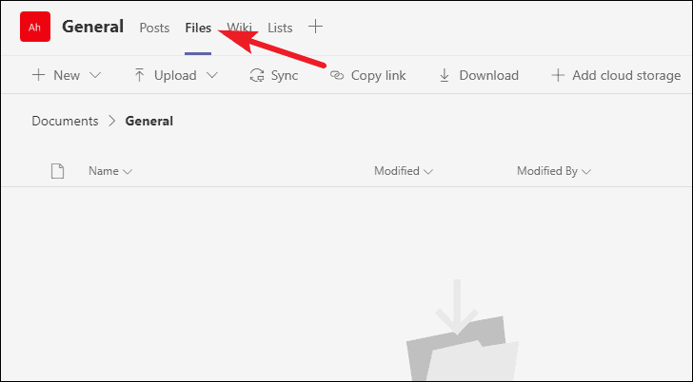Go to Documents in the breadcrumb
This screenshot has height=382, width=693.
(65, 121)
